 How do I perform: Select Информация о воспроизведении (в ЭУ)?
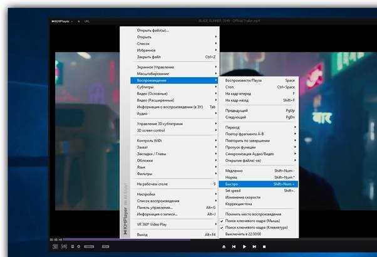coord(174,107)
